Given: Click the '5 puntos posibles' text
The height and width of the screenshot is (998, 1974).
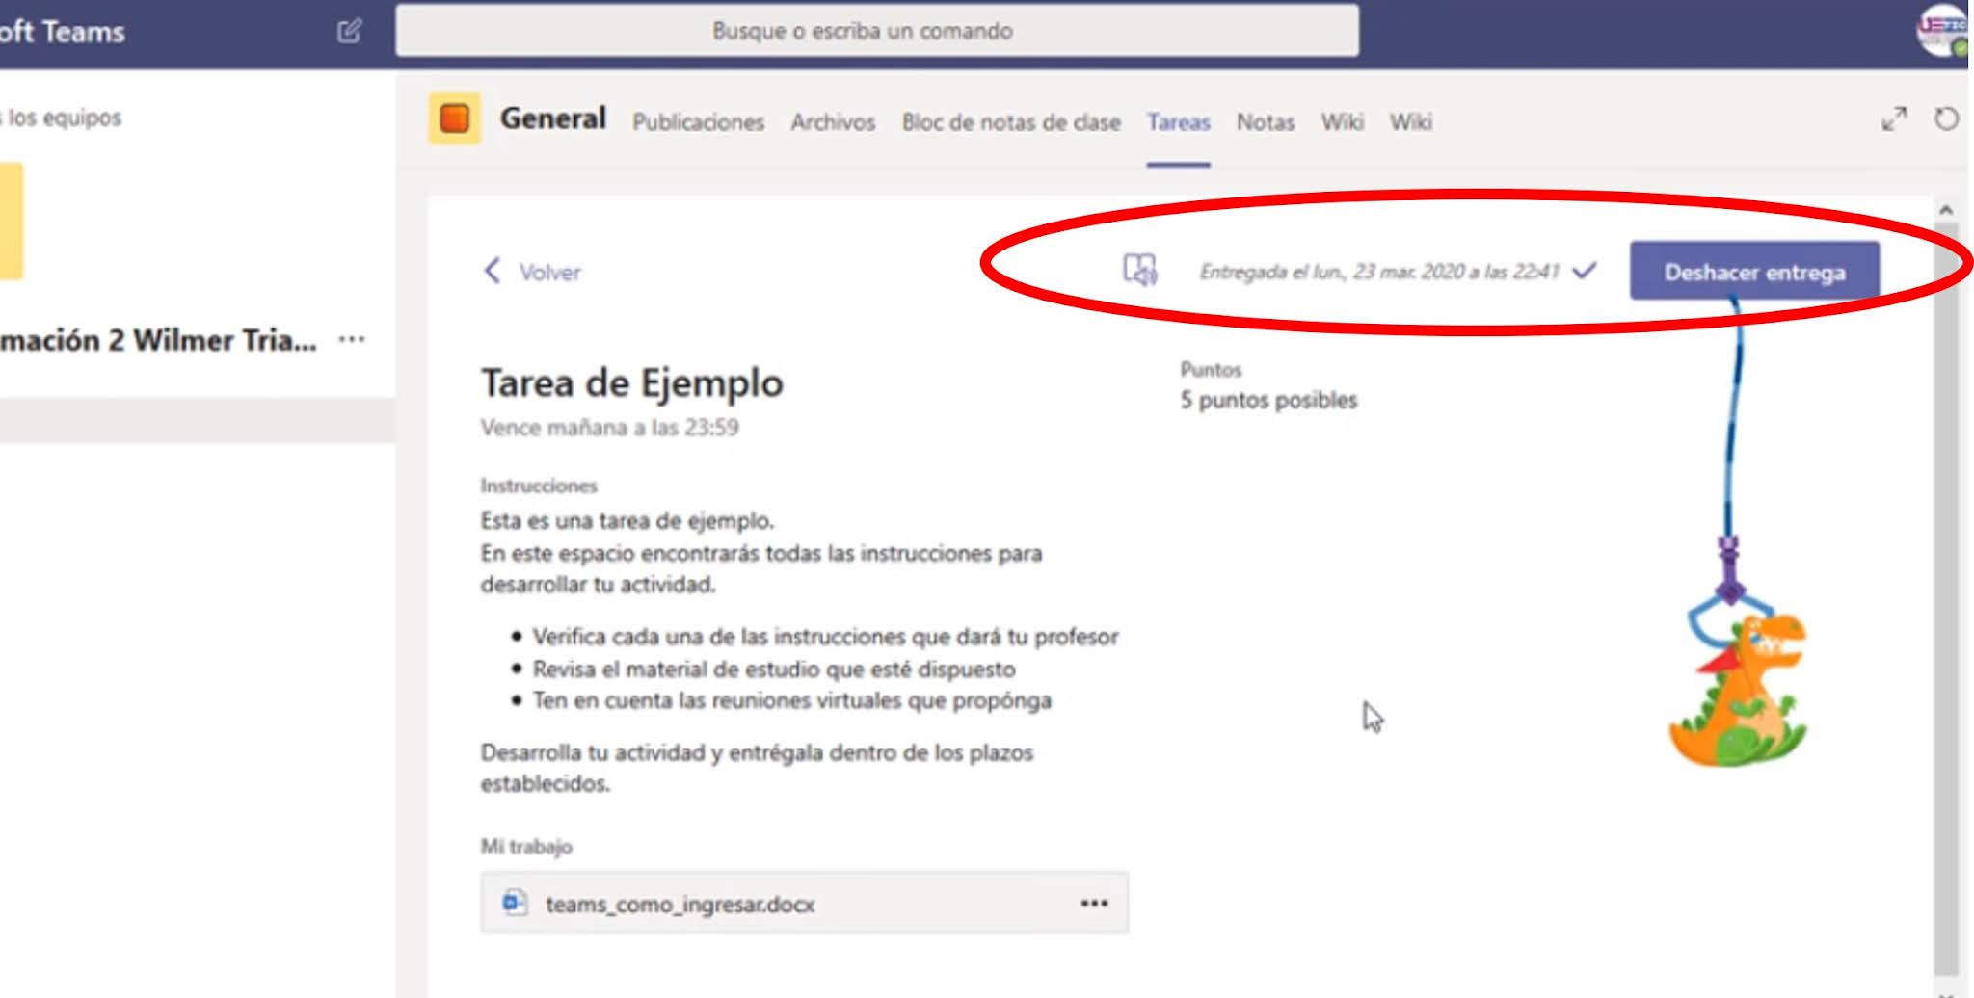Looking at the screenshot, I should pos(1268,400).
